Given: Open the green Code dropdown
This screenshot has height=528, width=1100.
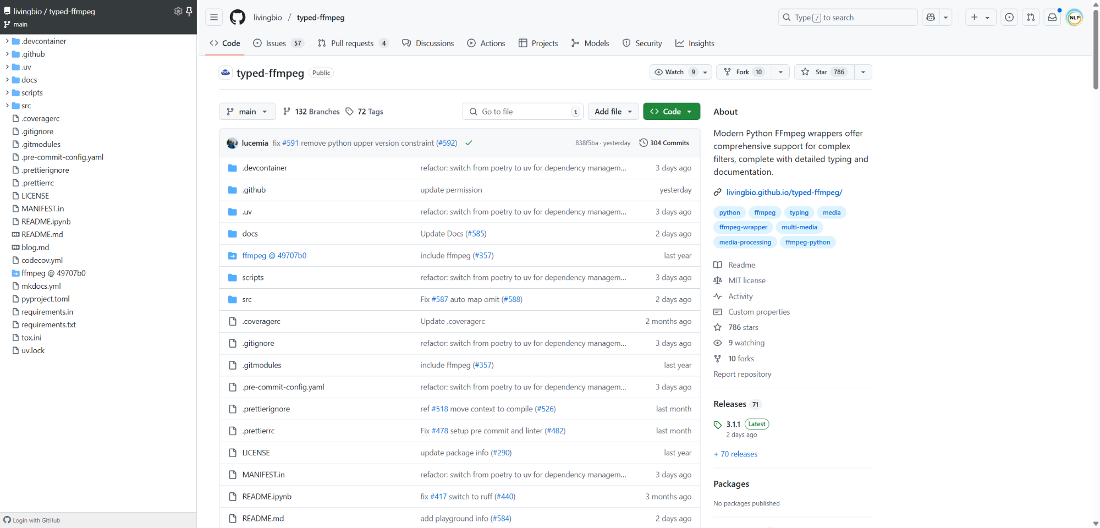Looking at the screenshot, I should click(x=671, y=112).
